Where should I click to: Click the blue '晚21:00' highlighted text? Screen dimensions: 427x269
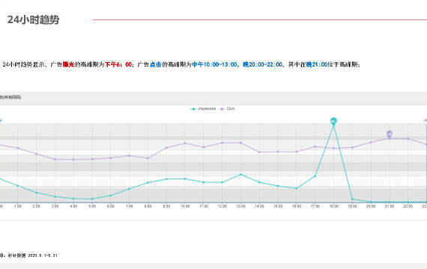(x=316, y=64)
